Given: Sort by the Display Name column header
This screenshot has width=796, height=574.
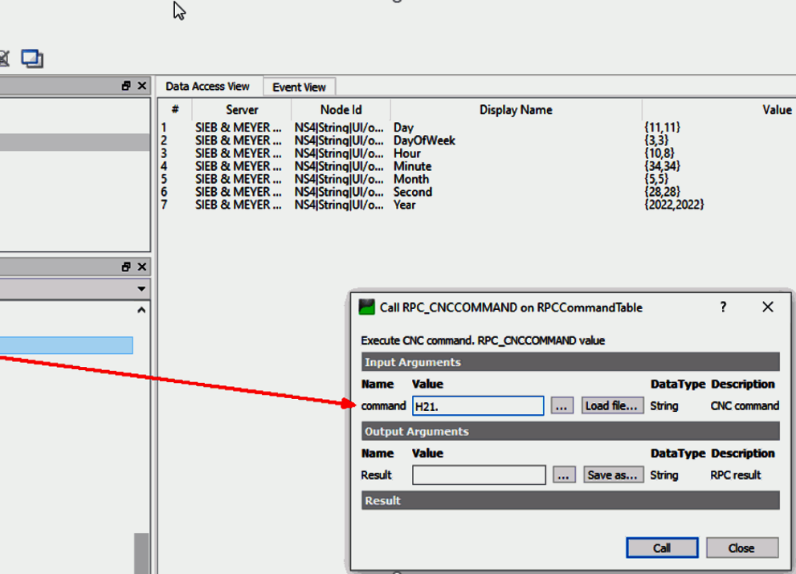Looking at the screenshot, I should click(516, 110).
